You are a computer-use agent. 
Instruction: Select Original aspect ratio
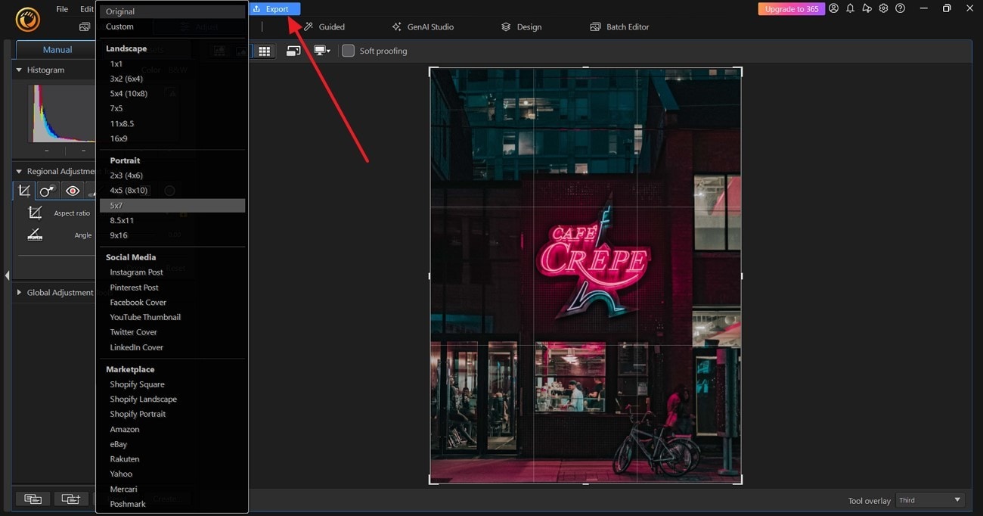[172, 11]
